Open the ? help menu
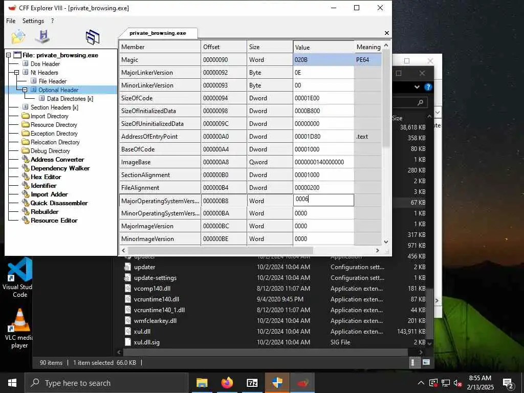The image size is (524, 393). (53, 20)
